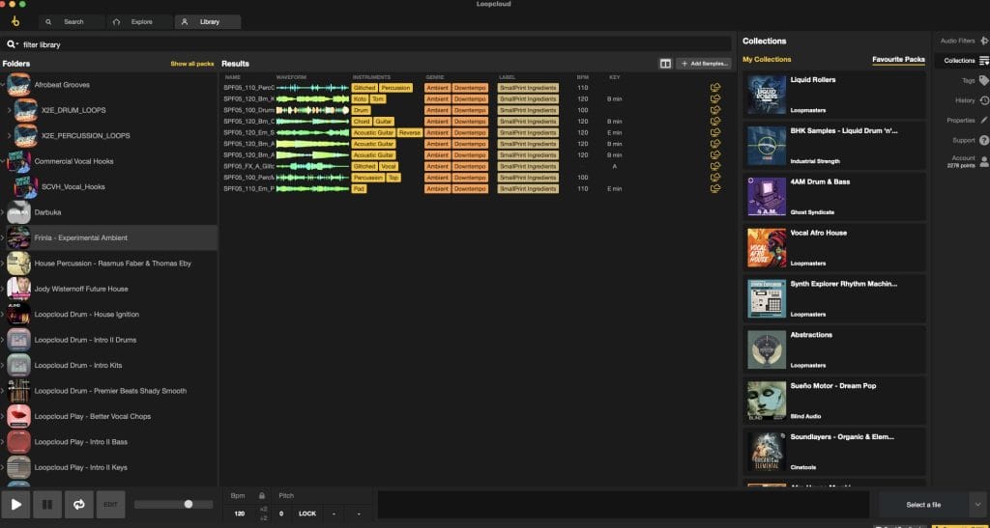Screen dimensions: 990x528
Task: Open the Account profile icon
Action: click(x=983, y=161)
